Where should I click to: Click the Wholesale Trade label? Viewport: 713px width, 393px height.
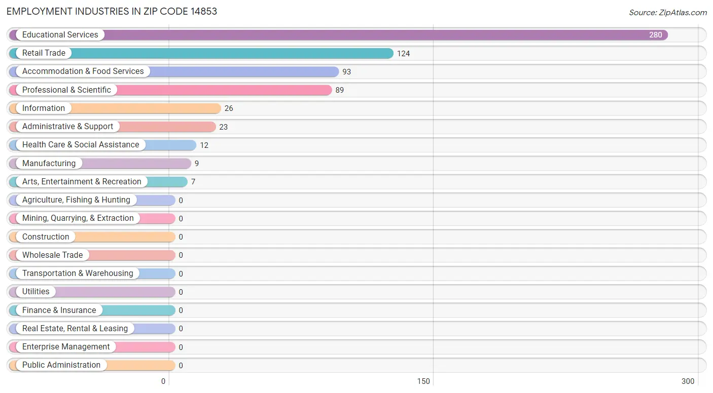pyautogui.click(x=52, y=255)
